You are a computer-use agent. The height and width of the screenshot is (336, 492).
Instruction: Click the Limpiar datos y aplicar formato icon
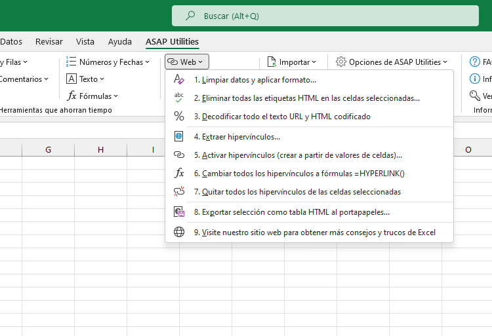coord(179,79)
